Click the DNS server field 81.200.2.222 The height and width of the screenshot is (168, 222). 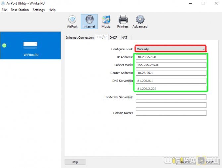(171, 89)
